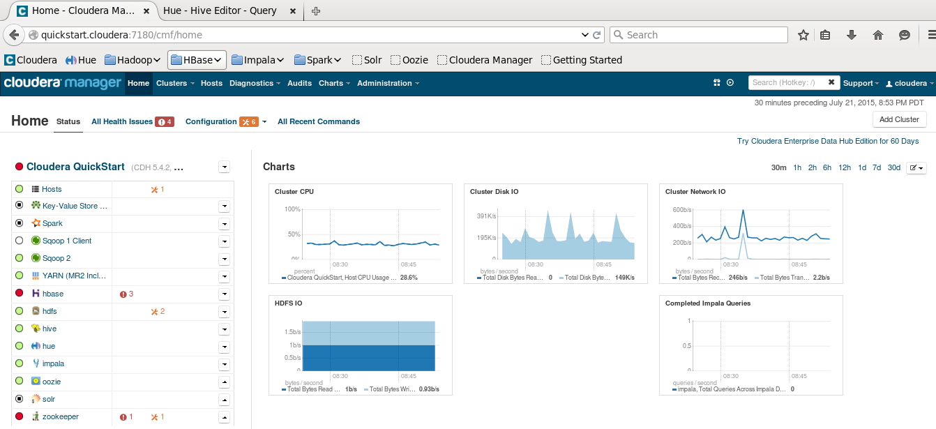Open the Support menu

[x=861, y=83]
